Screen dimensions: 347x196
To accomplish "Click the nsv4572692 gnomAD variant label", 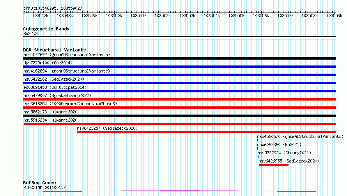I will (67, 55).
